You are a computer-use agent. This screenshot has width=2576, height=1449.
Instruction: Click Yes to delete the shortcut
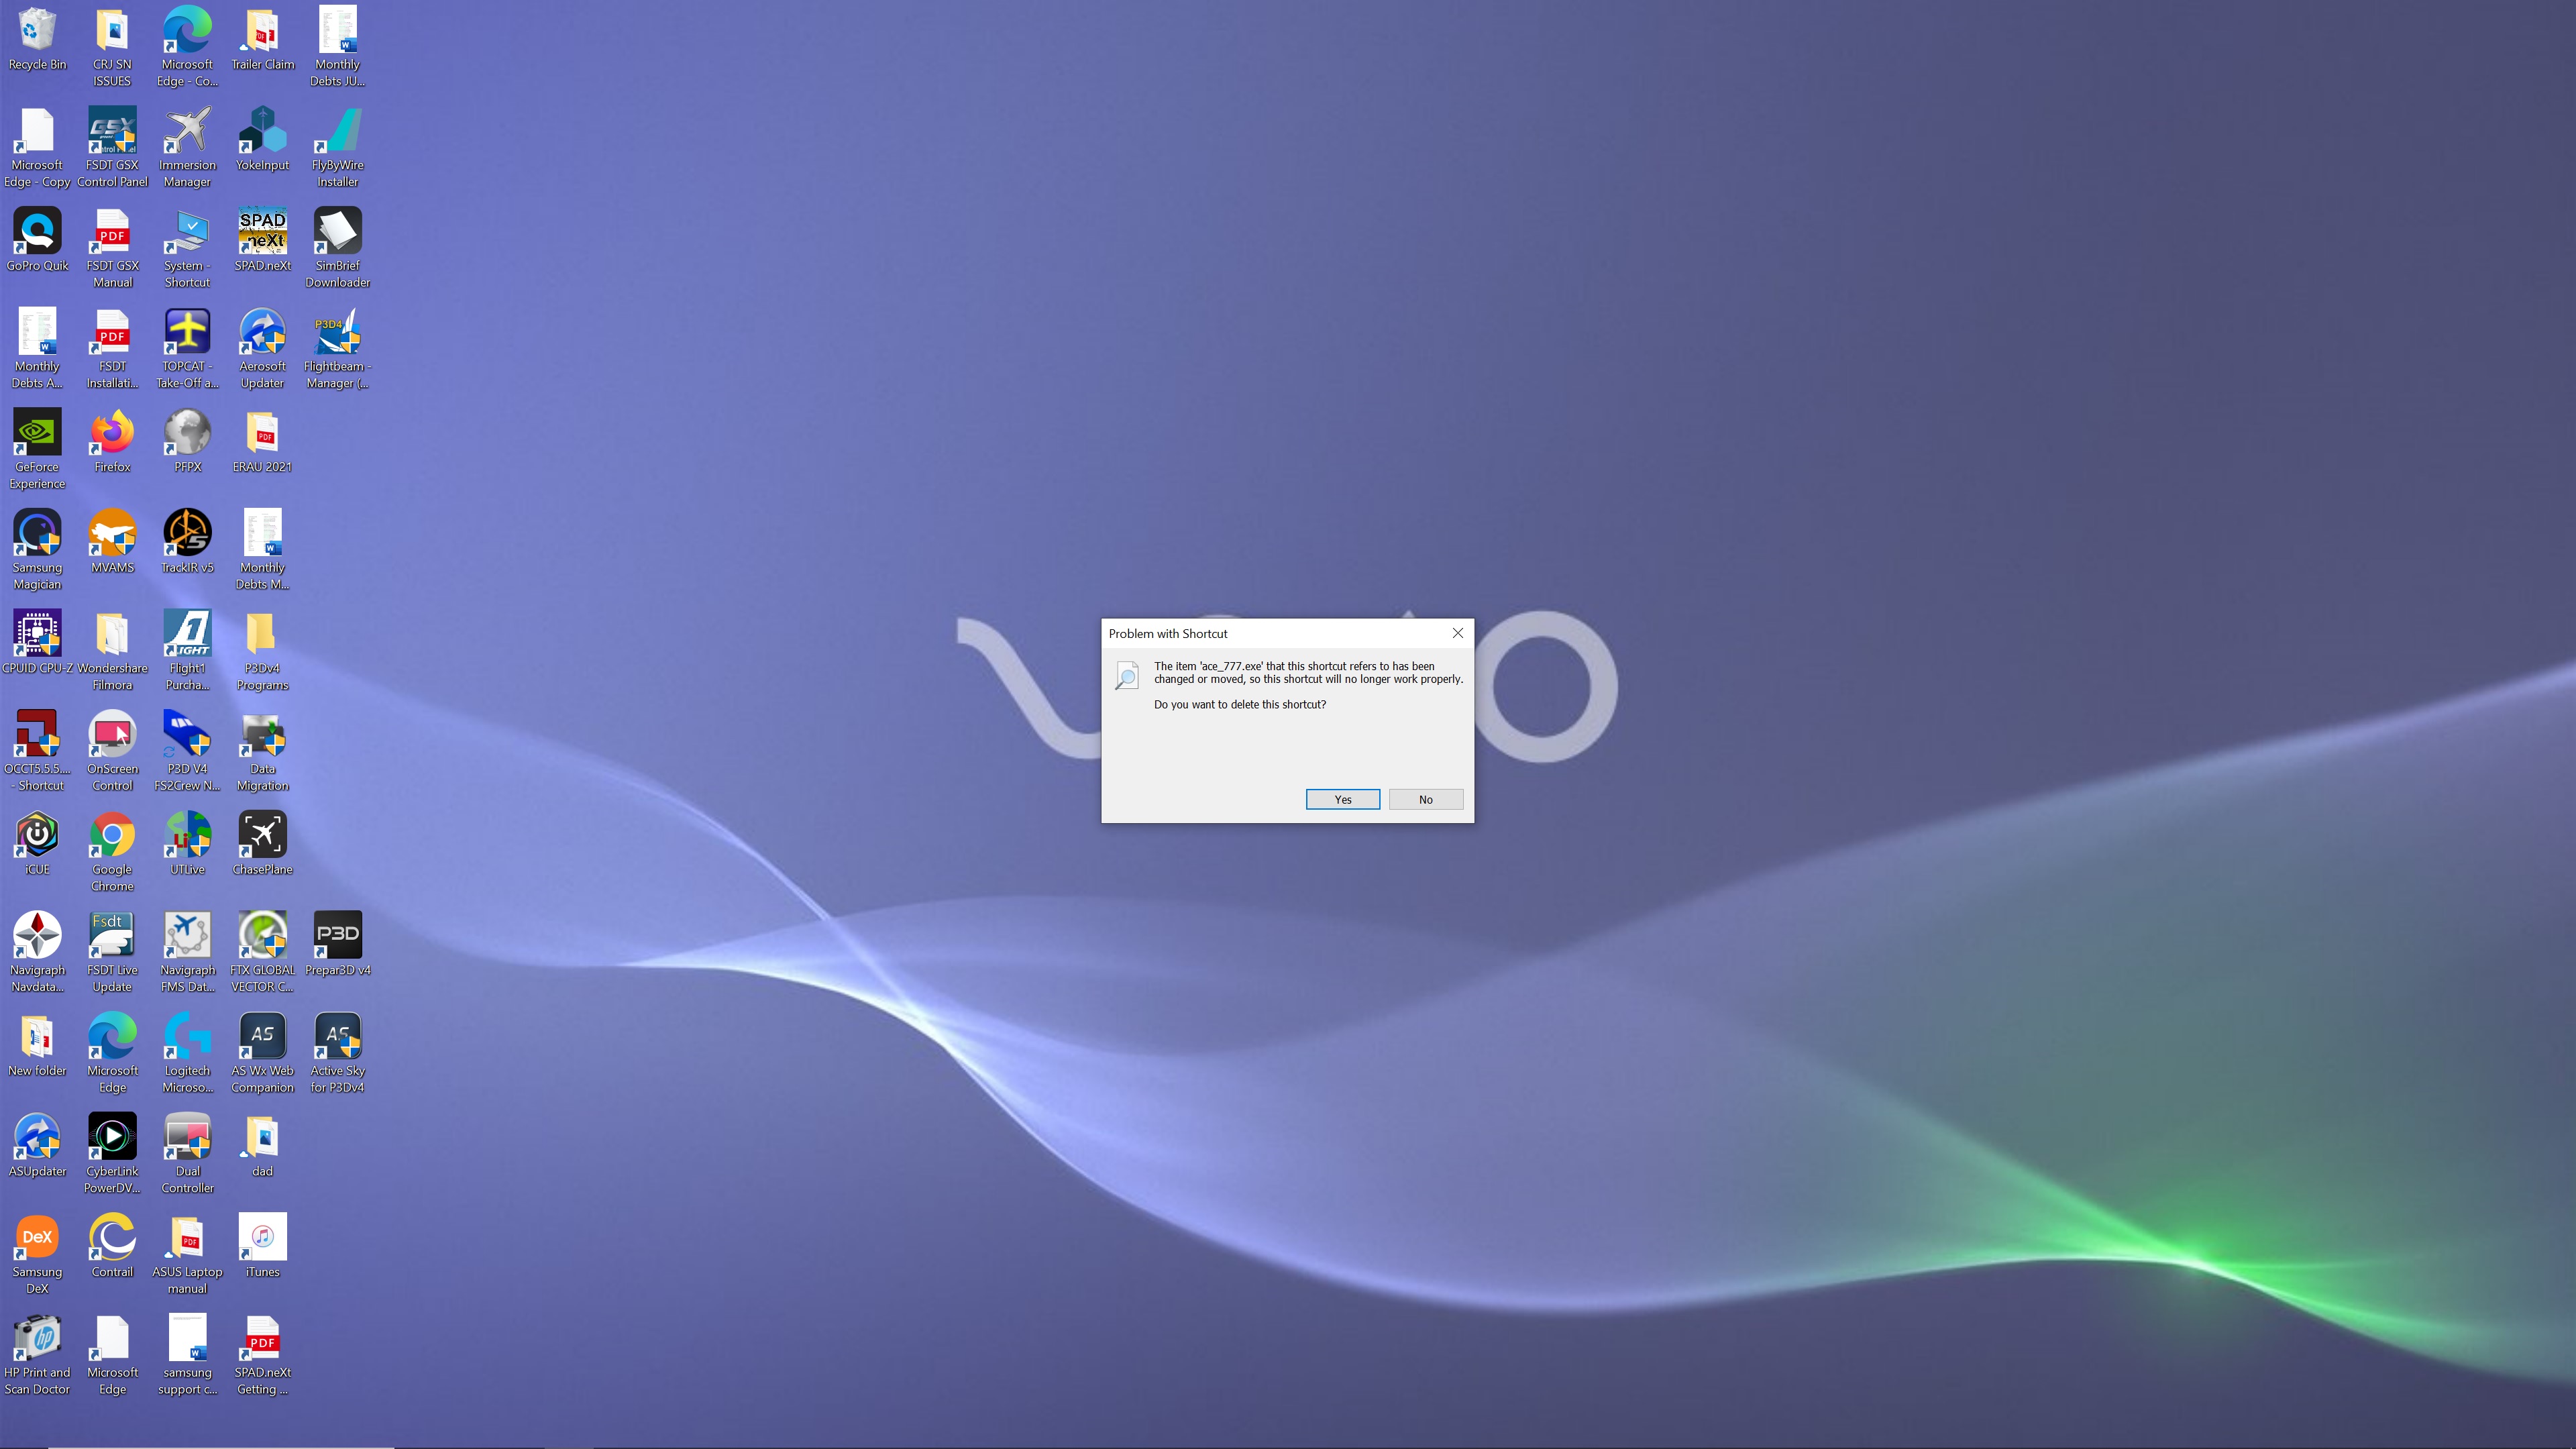1342,799
